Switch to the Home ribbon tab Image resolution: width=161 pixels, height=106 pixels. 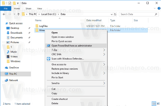17,9
